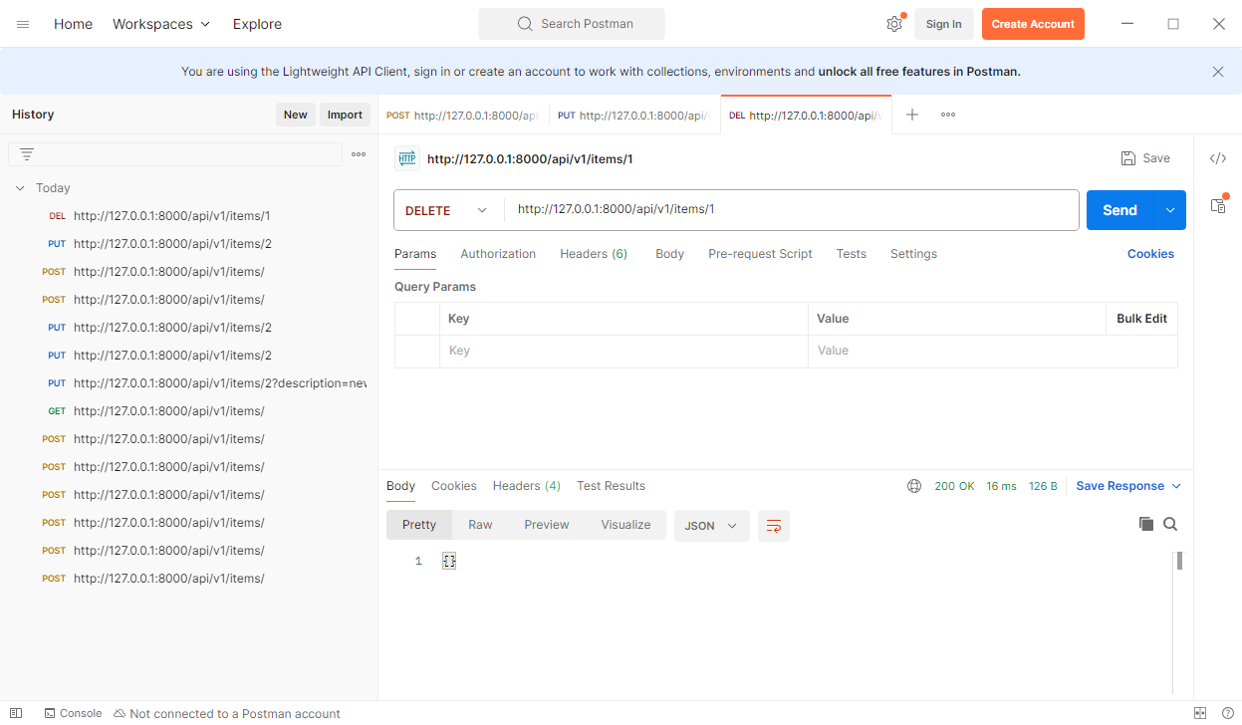Dismiss the Lightweight API Client banner
Image resolution: width=1242 pixels, height=725 pixels.
click(1218, 72)
